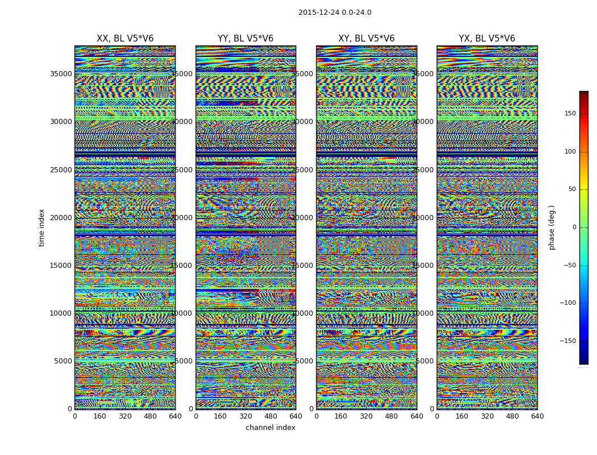Click the 150 tick on the colorbar
597x455 pixels.
point(570,113)
